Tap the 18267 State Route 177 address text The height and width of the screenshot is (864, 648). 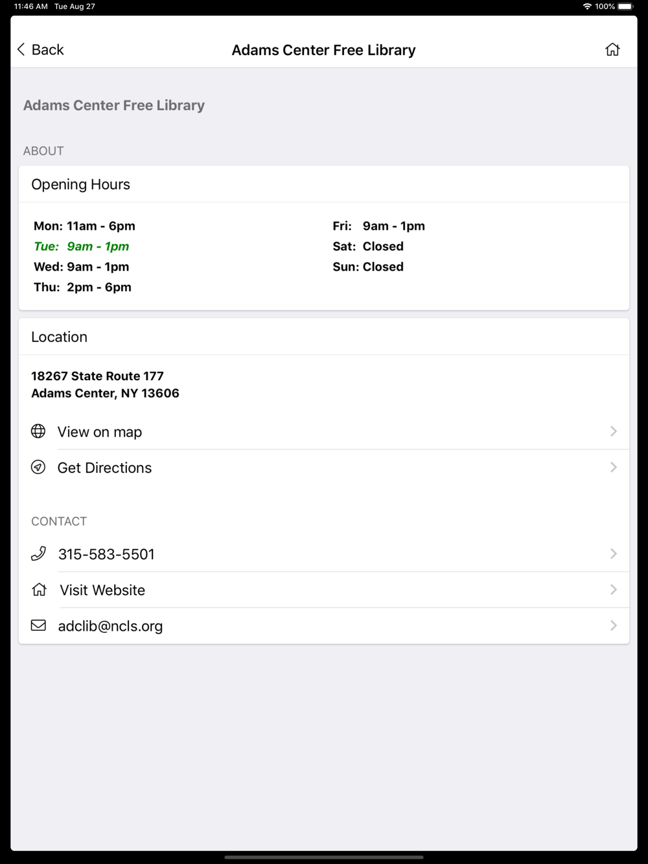97,376
